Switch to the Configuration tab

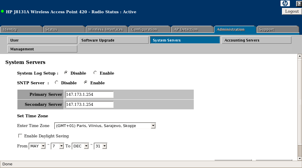coord(149,29)
